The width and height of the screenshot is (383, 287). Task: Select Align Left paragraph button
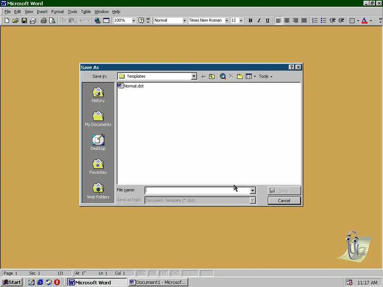pos(278,21)
